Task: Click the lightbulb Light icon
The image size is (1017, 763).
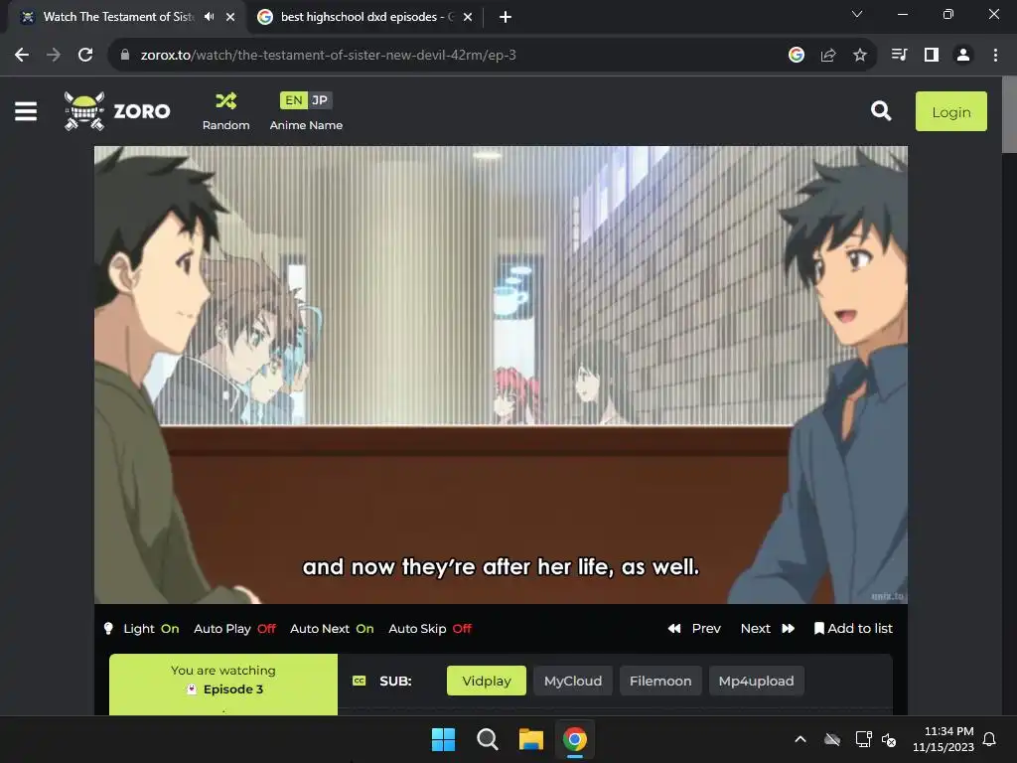Action: (x=108, y=629)
